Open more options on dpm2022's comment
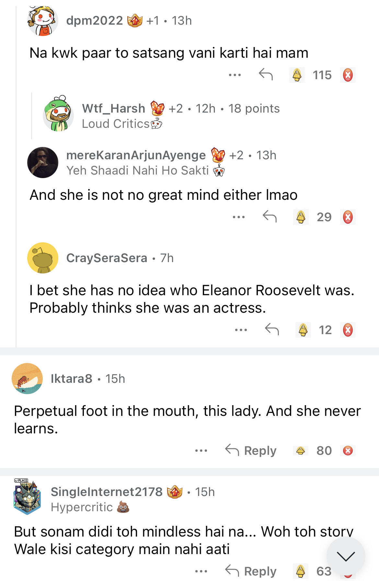The width and height of the screenshot is (379, 581). pyautogui.click(x=235, y=75)
